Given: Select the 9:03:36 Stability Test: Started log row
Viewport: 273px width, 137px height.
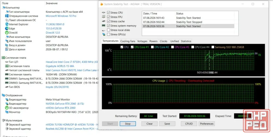Looking at the screenshot, I should click(x=188, y=26).
